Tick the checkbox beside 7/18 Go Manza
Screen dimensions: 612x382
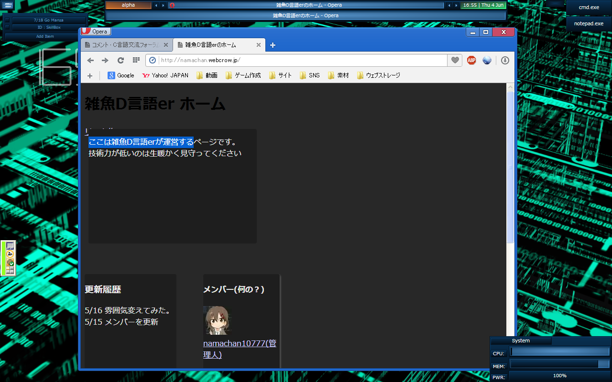pyautogui.click(x=7, y=20)
